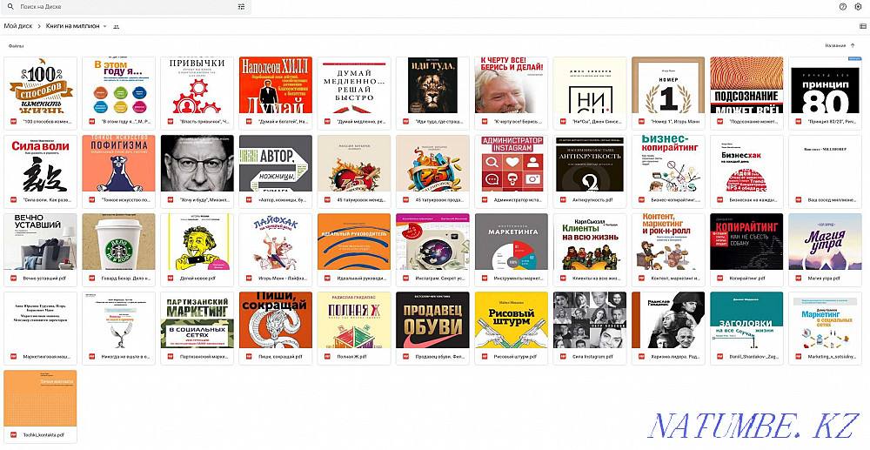Select file name Никогда не ешьте в о...
This screenshot has width=870, height=450.
point(126,357)
